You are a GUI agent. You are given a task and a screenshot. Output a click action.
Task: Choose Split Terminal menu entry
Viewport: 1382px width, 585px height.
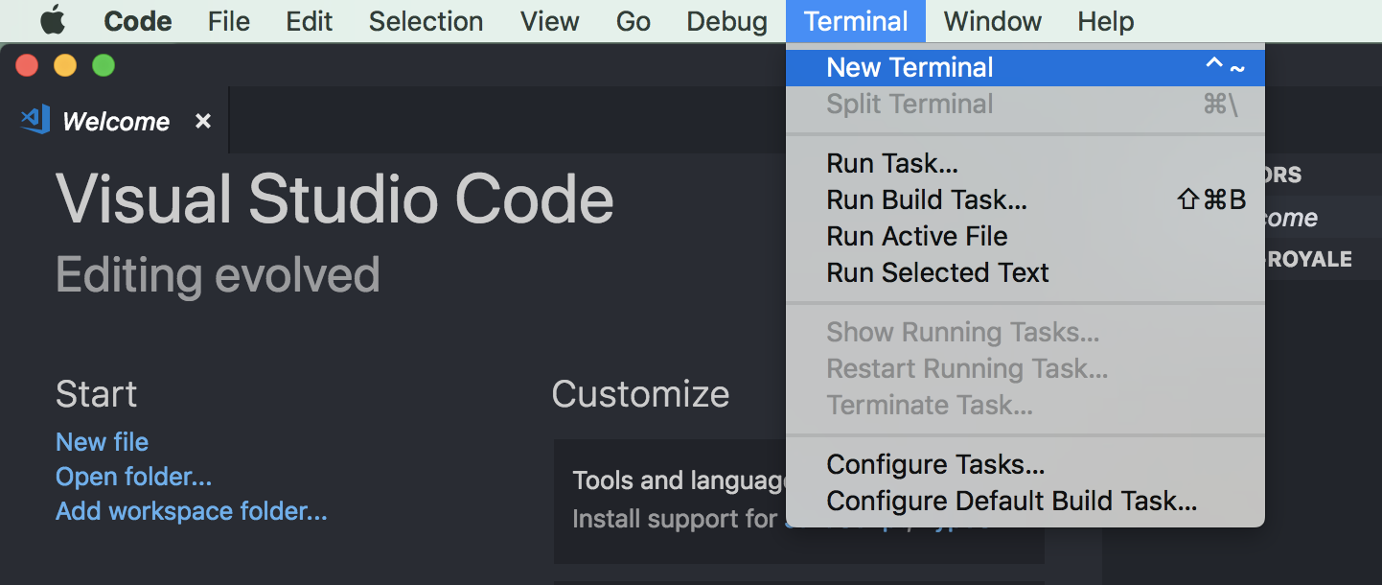click(1025, 104)
